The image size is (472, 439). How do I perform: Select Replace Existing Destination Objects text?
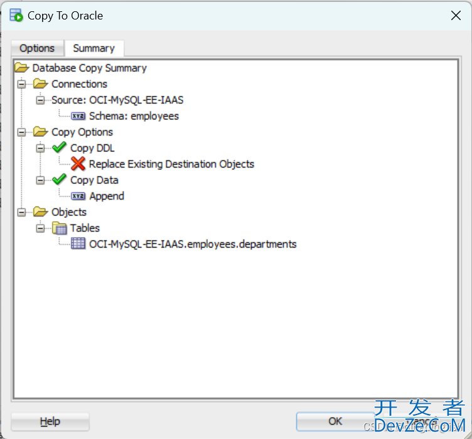click(x=171, y=164)
